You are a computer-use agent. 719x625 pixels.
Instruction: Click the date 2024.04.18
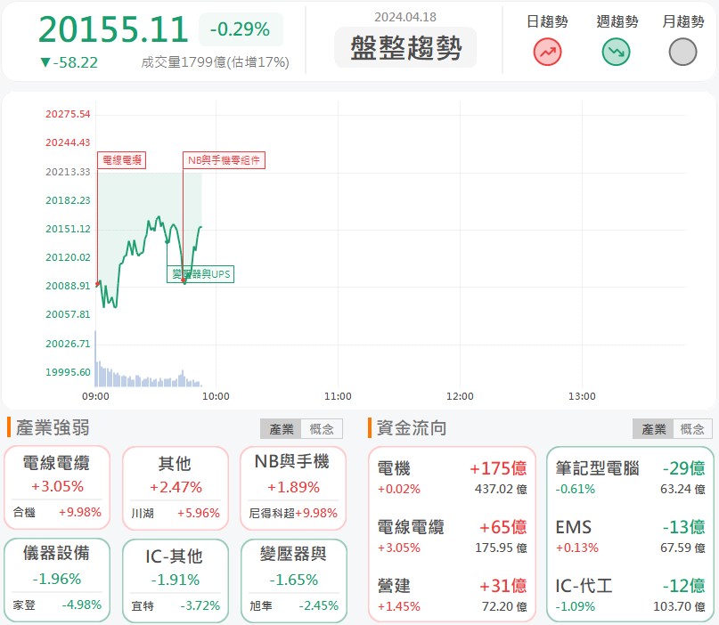[404, 17]
